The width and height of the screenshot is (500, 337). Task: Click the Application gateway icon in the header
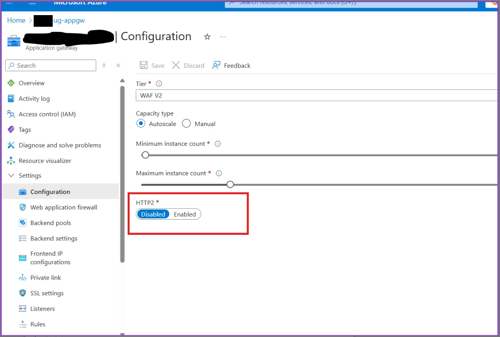[x=14, y=41]
